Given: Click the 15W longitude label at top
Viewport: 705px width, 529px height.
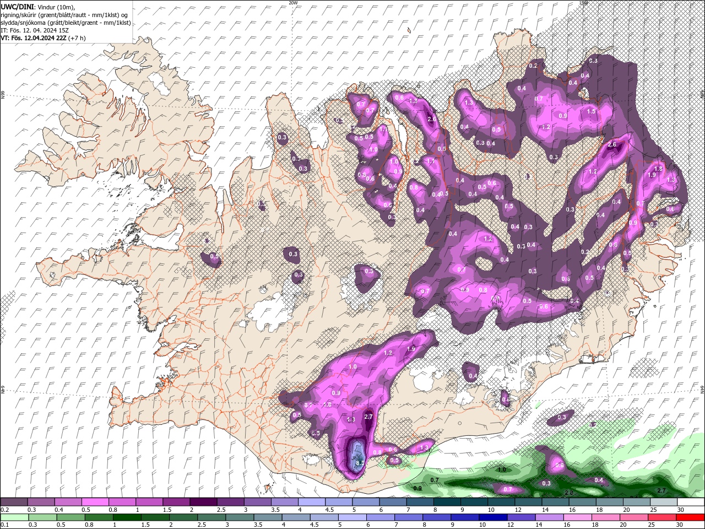Looking at the screenshot, I should pos(583,3).
